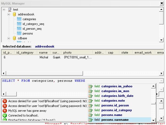Click the results grid horizontal scrollbar thumb

click(44, 73)
